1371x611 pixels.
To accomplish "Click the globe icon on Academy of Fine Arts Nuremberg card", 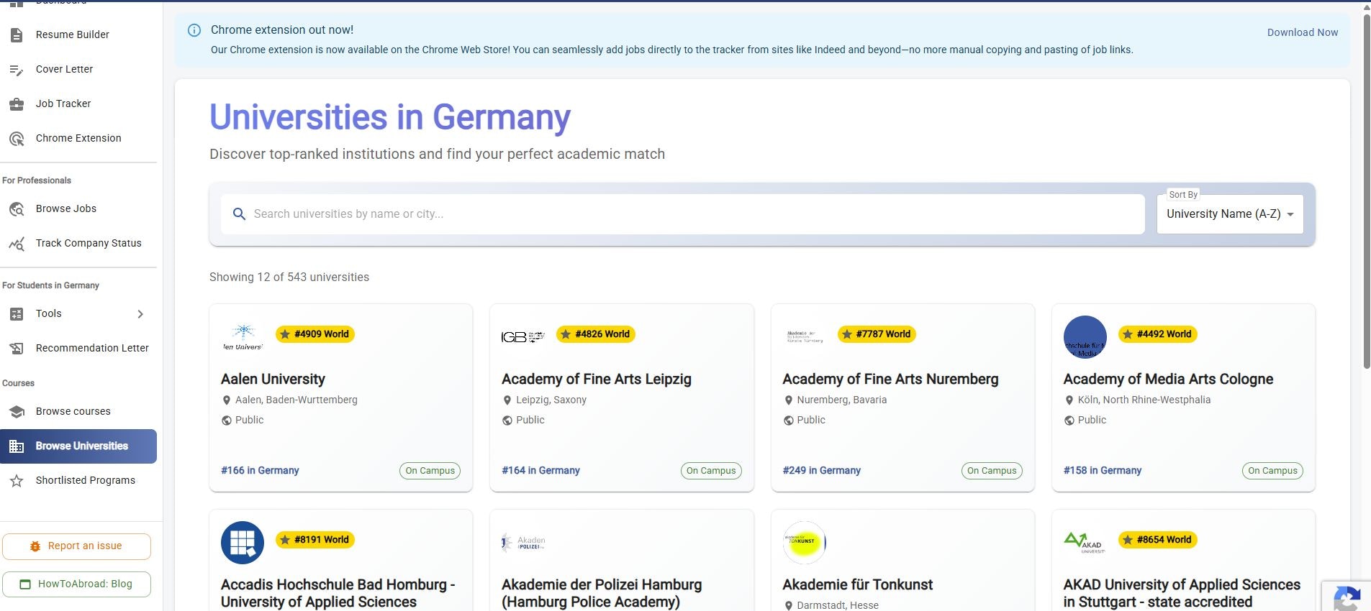I will click(788, 421).
